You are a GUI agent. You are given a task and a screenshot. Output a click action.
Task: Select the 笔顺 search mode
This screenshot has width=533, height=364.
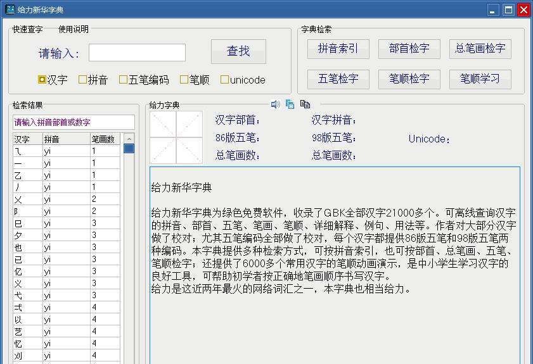(195, 80)
